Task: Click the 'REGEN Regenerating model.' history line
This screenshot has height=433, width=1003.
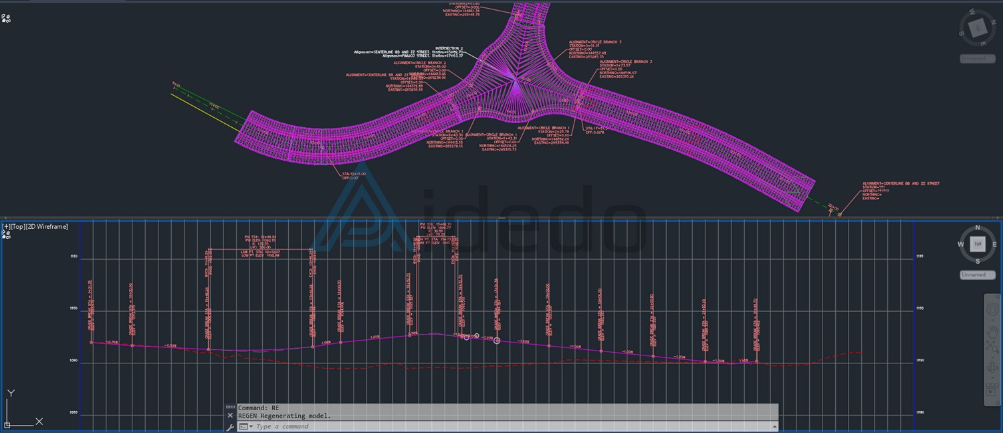Action: pos(284,416)
